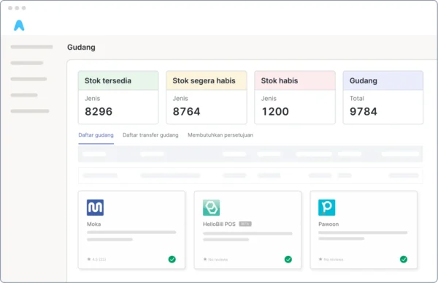
Task: Click the star rating on Moka card
Action: click(96, 259)
